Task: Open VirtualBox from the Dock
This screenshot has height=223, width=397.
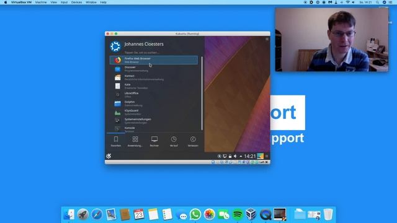Action: 251,215
